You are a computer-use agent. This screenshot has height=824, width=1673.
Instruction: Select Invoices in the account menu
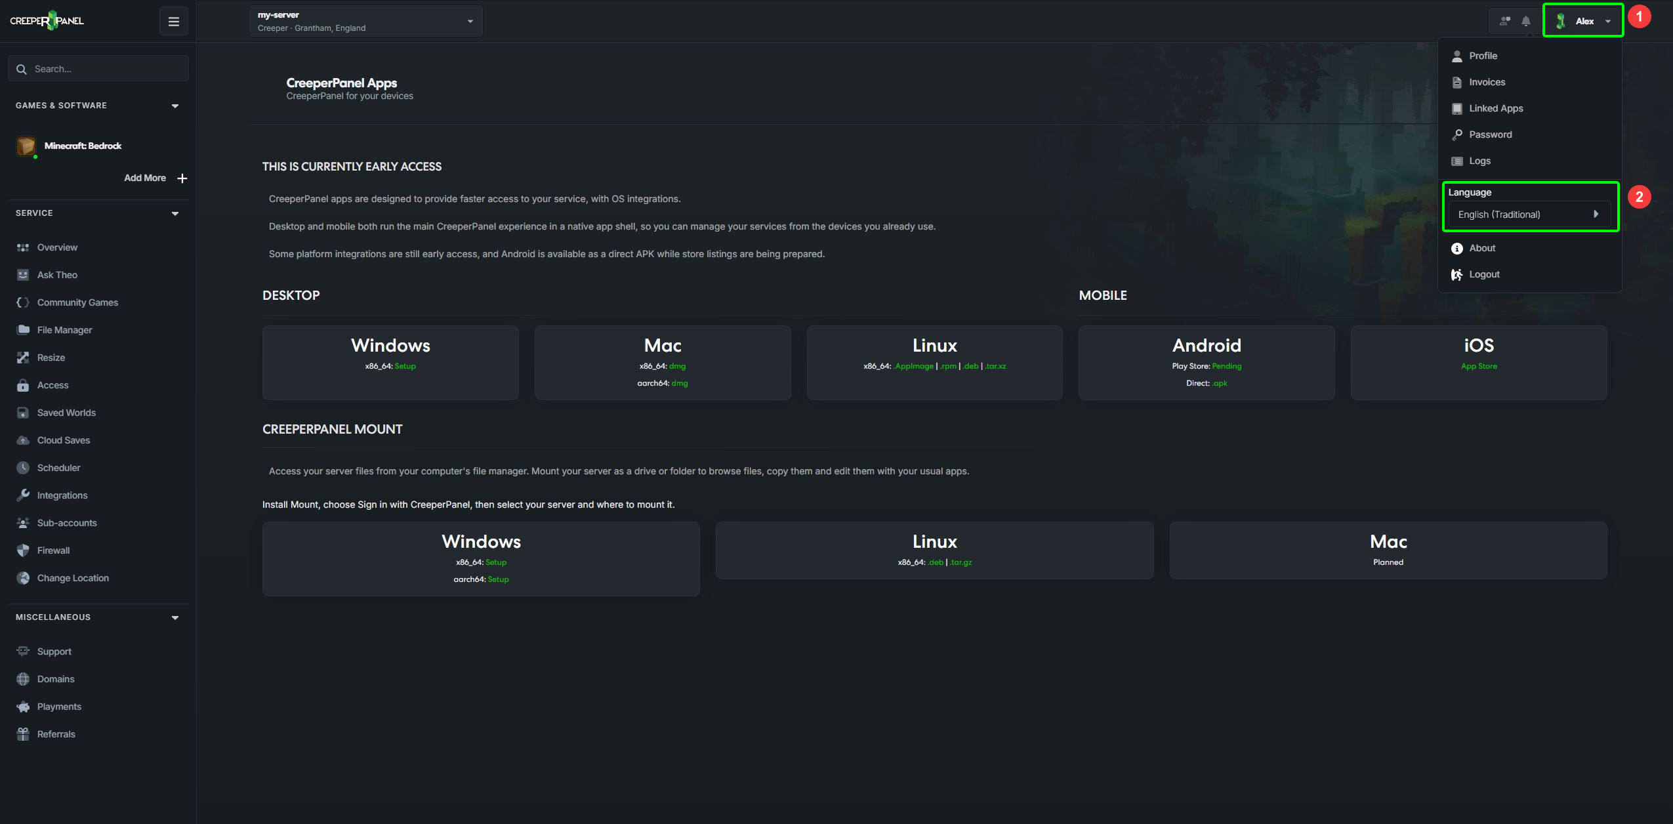1487,82
